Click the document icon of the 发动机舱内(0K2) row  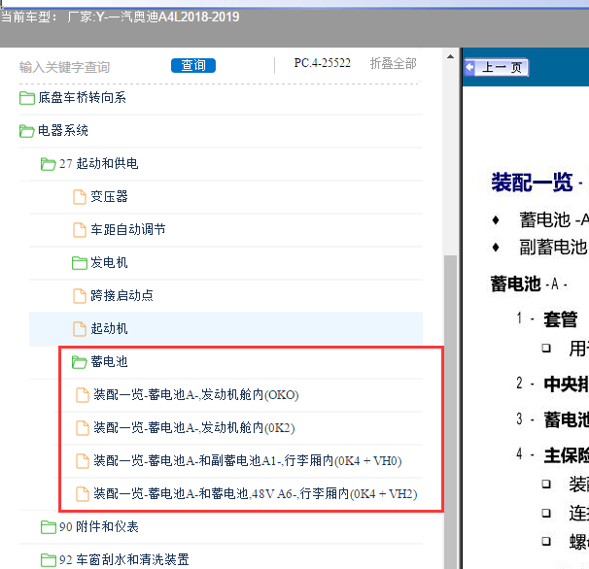(83, 428)
